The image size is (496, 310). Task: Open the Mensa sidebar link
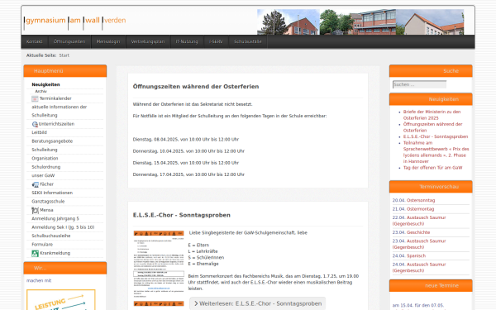tap(46, 210)
